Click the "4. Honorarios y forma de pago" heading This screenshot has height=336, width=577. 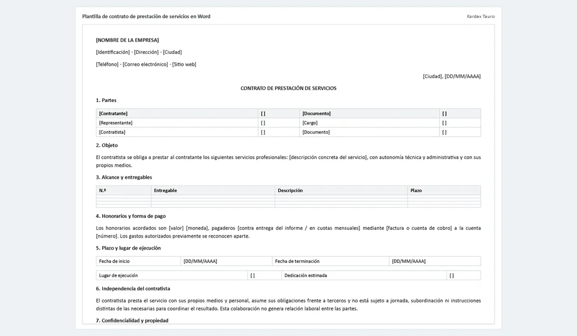131,216
